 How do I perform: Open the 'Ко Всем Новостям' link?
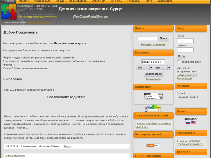[15, 156]
